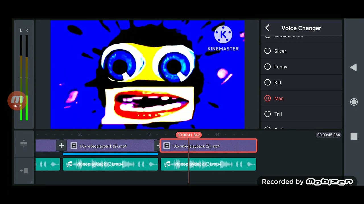This screenshot has height=204, width=364.
Task: Tap the video preview area
Action: click(147, 74)
